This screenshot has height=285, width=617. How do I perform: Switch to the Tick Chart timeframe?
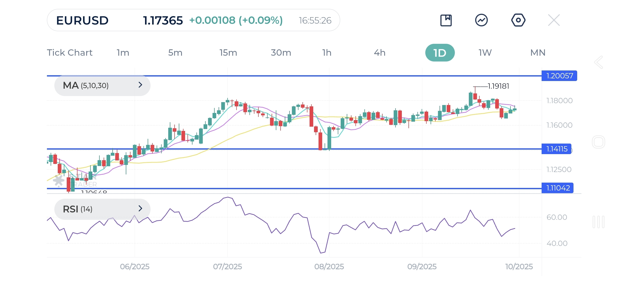pos(70,53)
